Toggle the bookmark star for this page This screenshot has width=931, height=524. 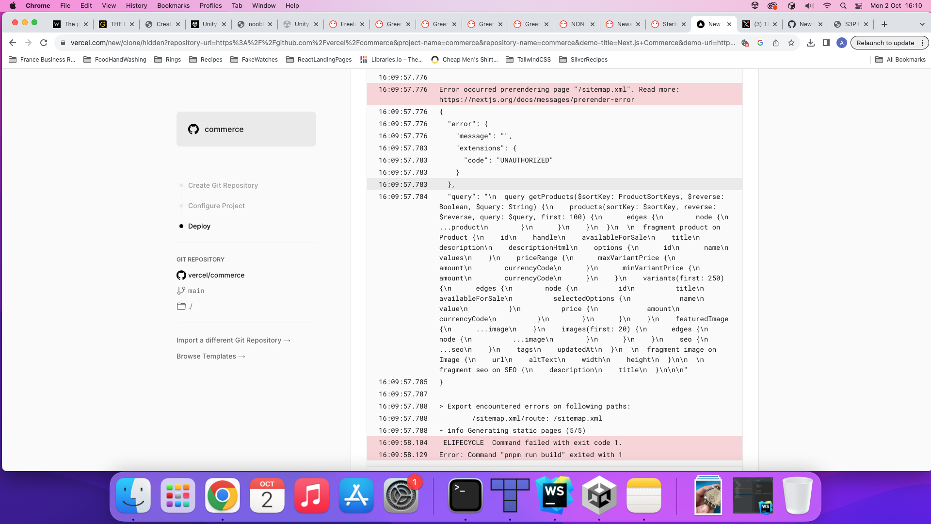coord(792,43)
